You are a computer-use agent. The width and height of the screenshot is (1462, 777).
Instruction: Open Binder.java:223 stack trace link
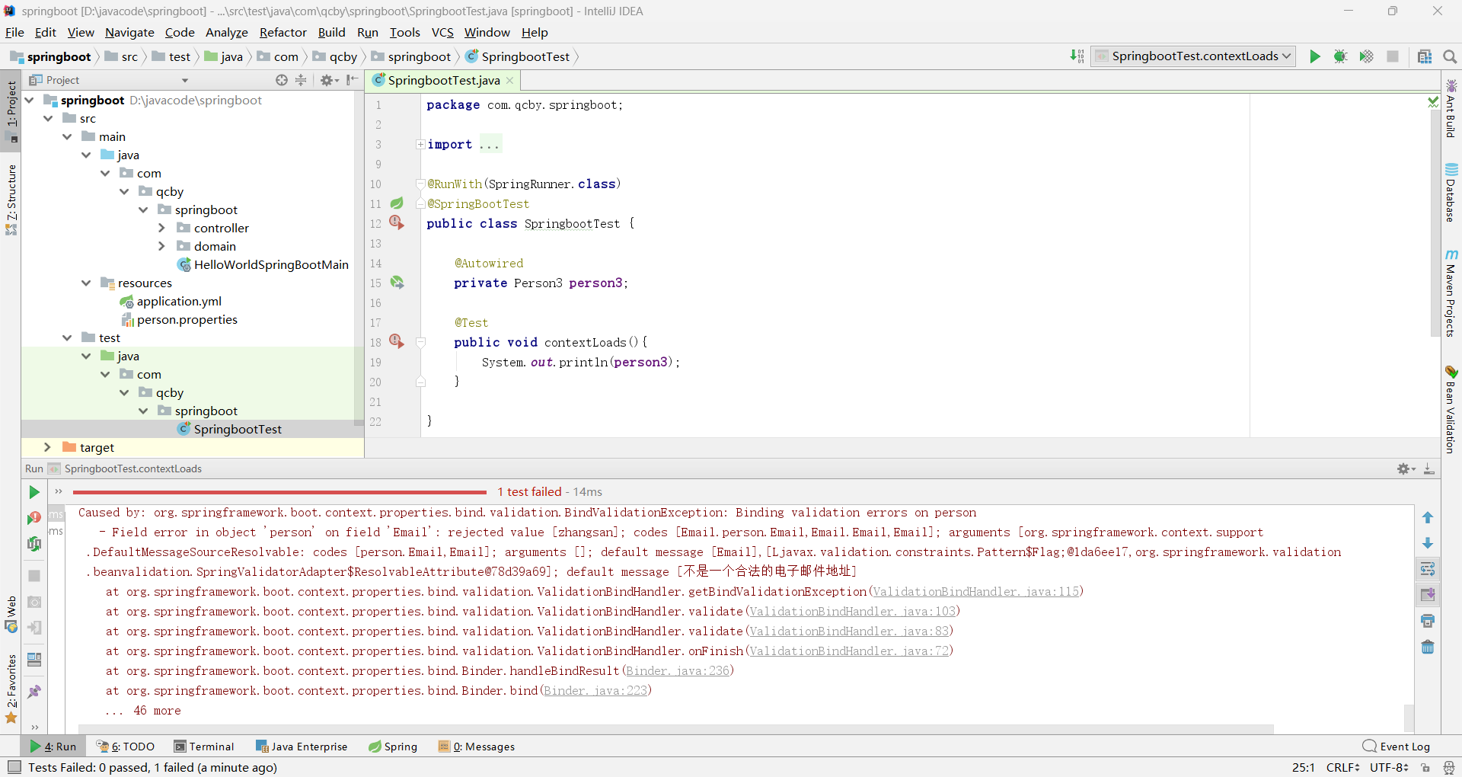tap(595, 691)
